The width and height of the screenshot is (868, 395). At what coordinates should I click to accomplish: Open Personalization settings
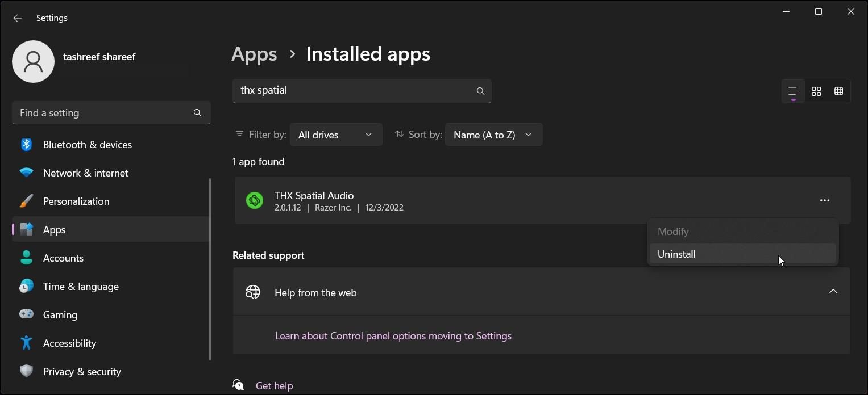point(111,201)
